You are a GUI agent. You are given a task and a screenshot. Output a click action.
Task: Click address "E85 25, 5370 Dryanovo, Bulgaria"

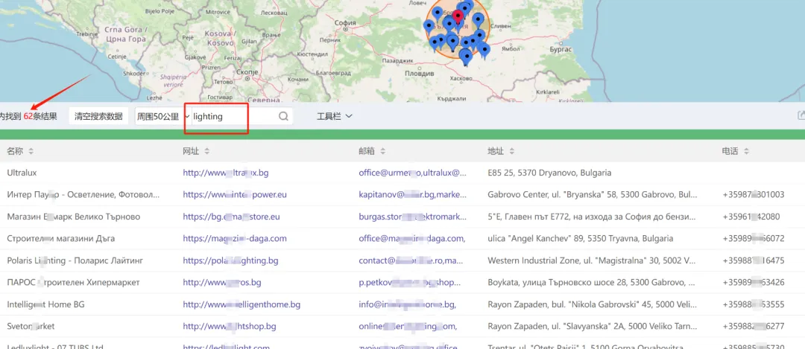coord(549,173)
